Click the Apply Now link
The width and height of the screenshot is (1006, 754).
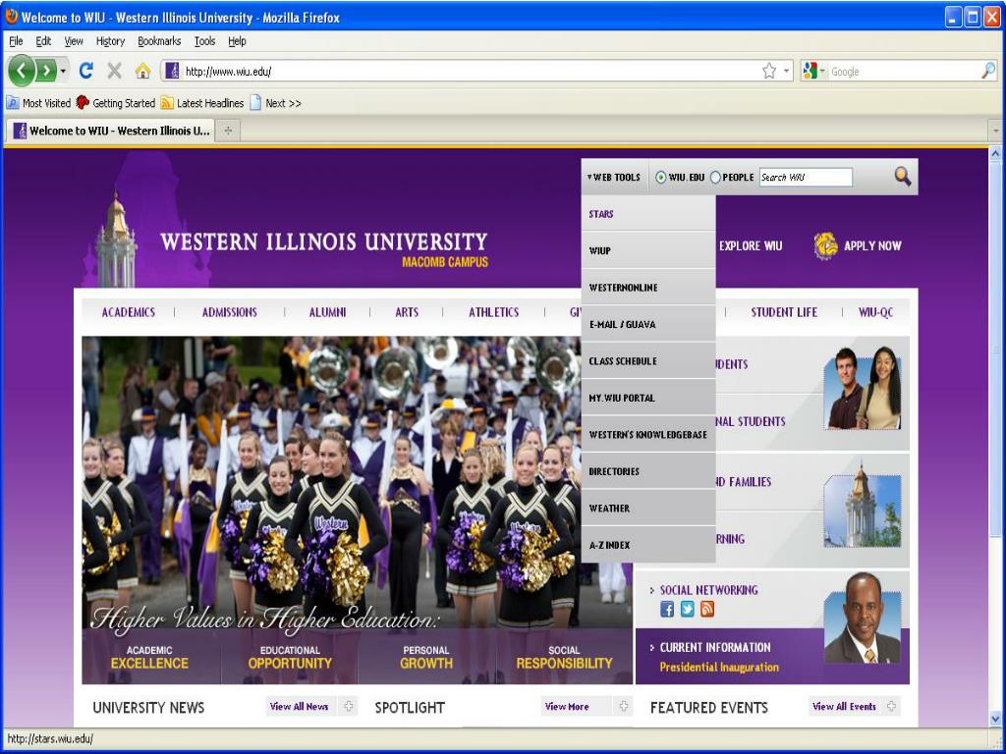pyautogui.click(x=872, y=245)
